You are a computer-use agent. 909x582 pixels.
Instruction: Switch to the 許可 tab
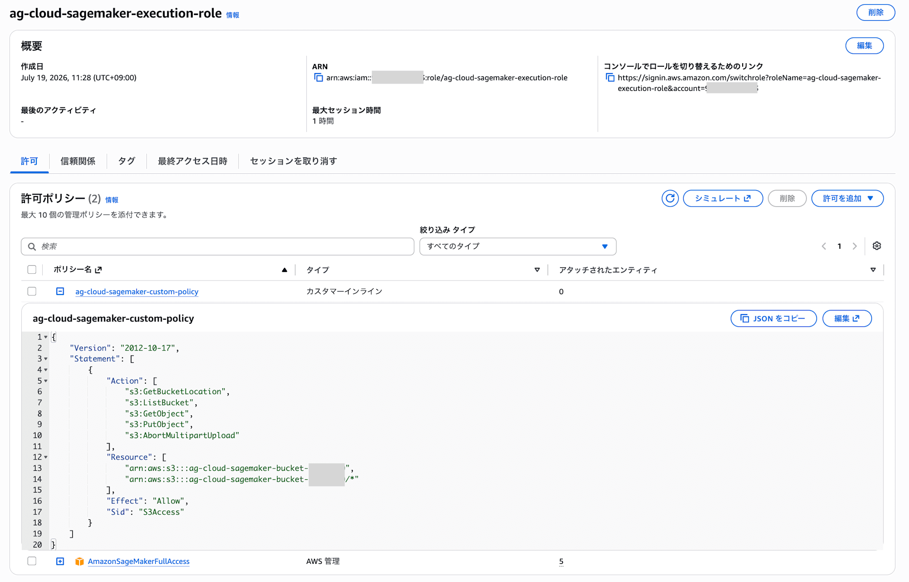(x=30, y=161)
